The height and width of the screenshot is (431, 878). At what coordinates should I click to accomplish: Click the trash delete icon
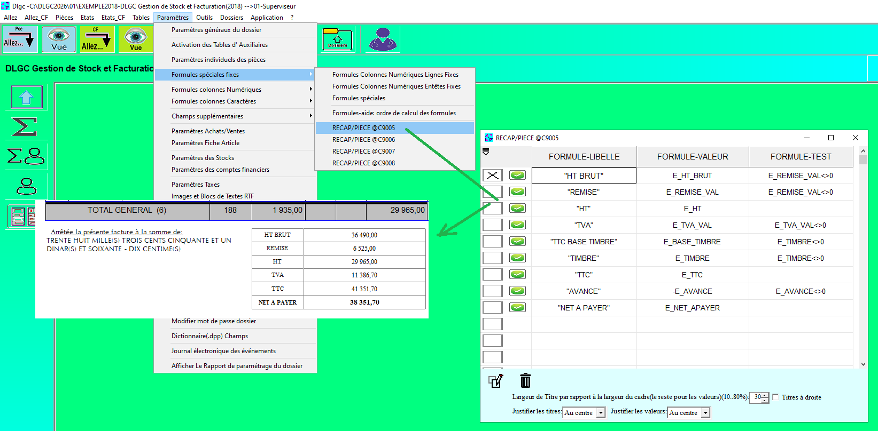click(x=525, y=380)
